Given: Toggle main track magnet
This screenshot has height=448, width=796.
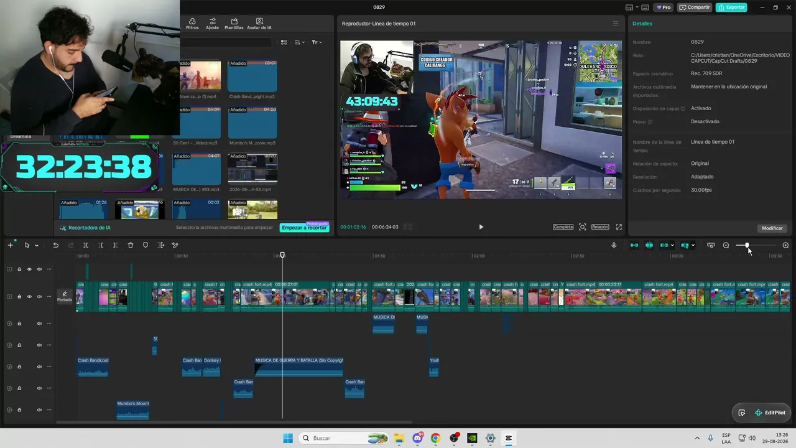Looking at the screenshot, I should pos(634,245).
